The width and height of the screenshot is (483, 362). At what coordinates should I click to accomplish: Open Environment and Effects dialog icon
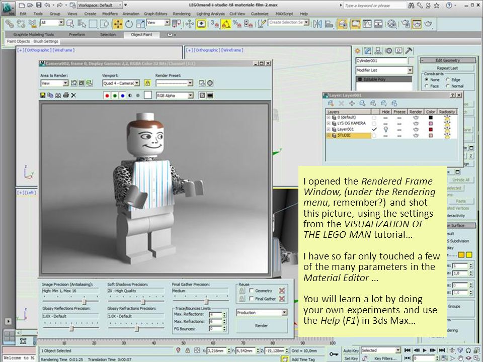210,83
